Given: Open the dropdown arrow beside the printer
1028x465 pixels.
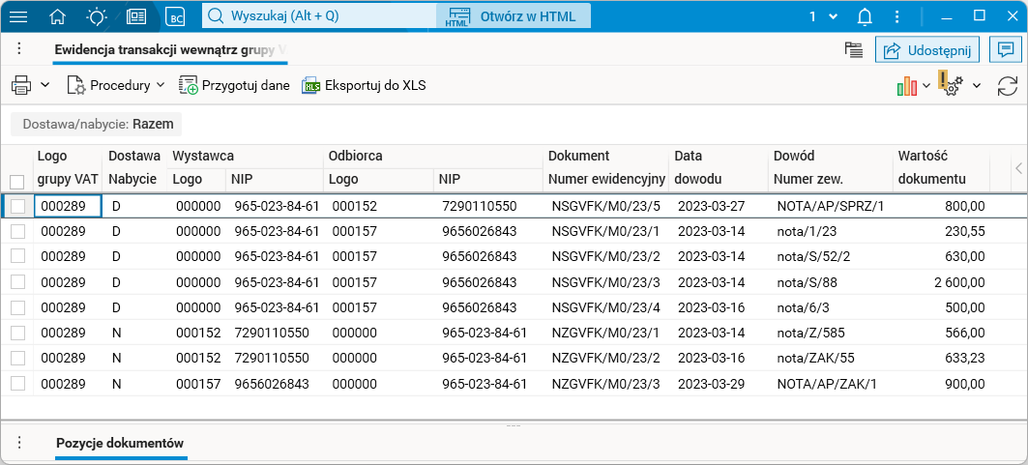Looking at the screenshot, I should pyautogui.click(x=44, y=86).
